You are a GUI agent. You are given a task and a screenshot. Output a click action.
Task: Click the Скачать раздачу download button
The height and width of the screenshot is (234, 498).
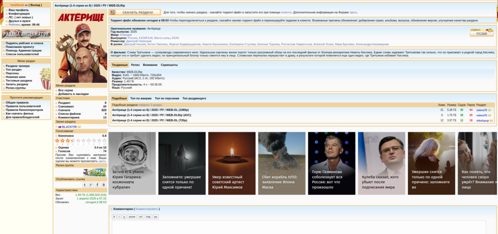tap(135, 12)
